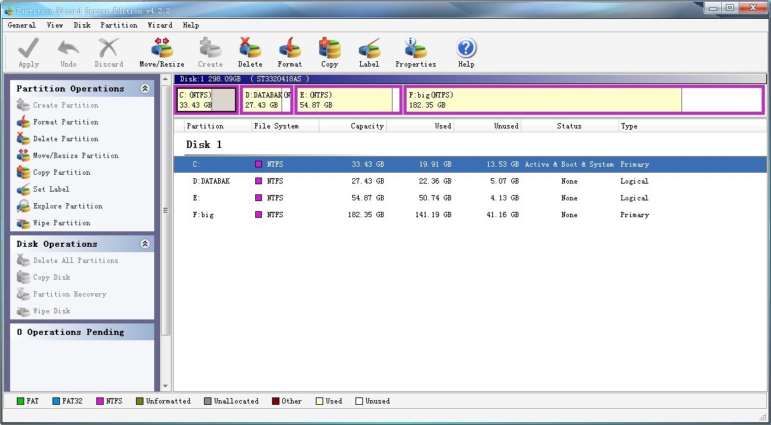Image resolution: width=771 pixels, height=425 pixels.
Task: Click the sidebar scrollbar up arrow
Action: [x=165, y=79]
